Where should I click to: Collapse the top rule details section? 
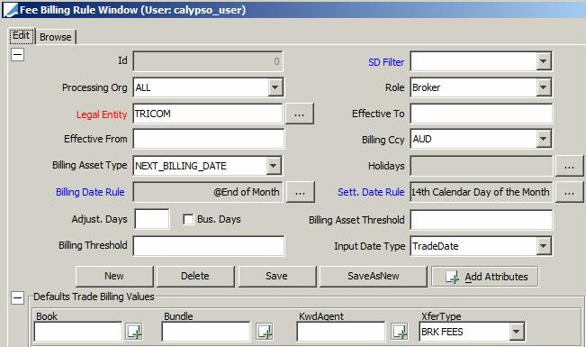[17, 55]
